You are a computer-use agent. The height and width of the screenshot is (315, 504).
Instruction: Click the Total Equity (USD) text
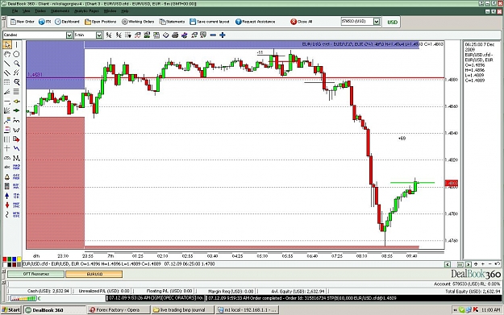click(473, 292)
